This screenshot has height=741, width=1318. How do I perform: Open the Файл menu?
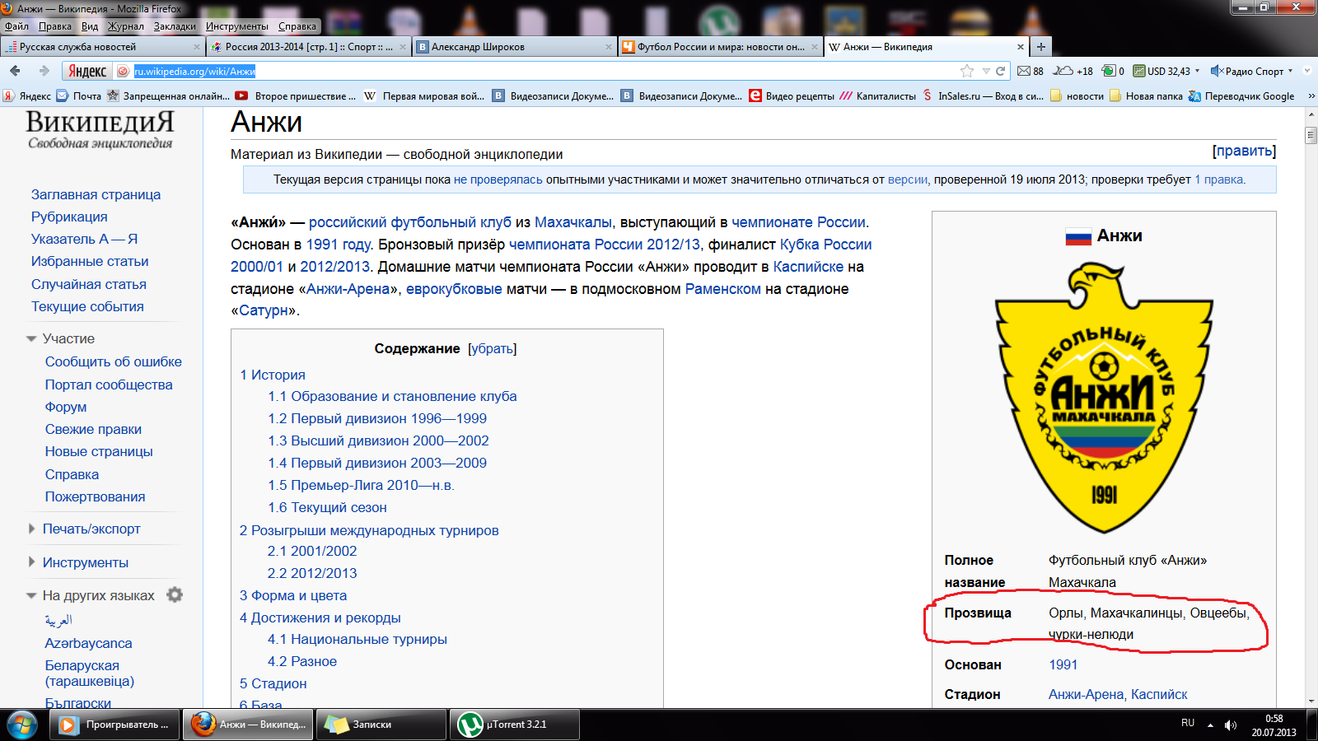pos(16,26)
